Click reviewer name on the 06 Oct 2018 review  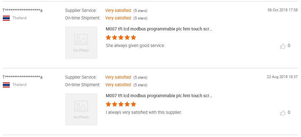[23, 10]
